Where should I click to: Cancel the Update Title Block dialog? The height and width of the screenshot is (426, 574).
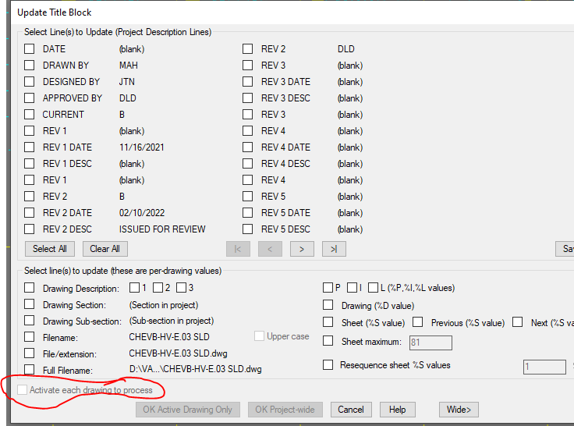[351, 409]
